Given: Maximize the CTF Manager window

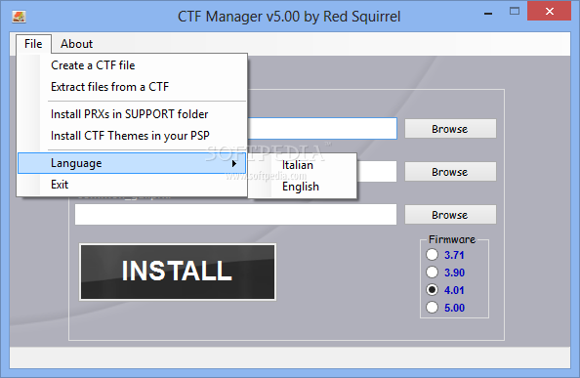Looking at the screenshot, I should pyautogui.click(x=515, y=12).
